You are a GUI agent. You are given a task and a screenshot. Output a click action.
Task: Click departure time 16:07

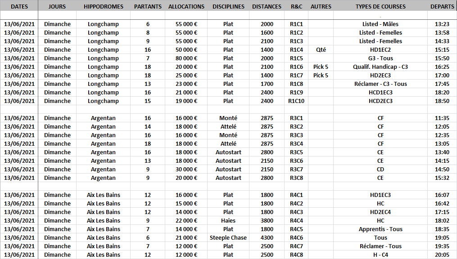(x=442, y=195)
